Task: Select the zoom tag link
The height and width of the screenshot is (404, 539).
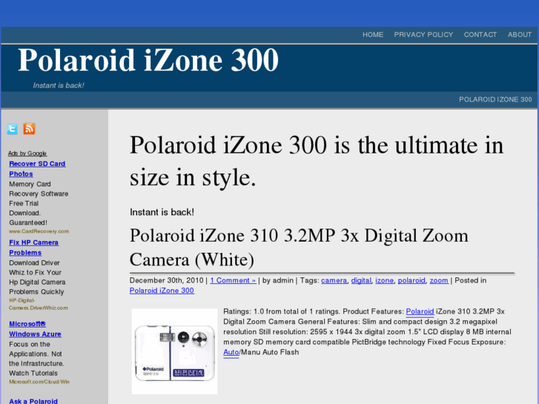Action: pos(439,280)
